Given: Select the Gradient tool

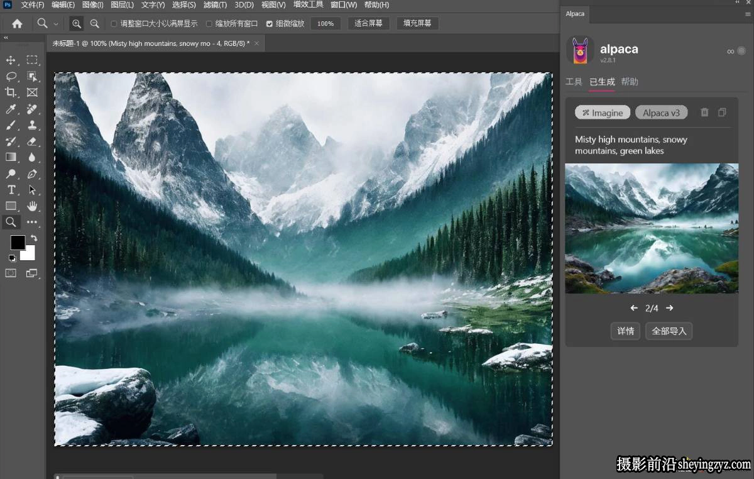Looking at the screenshot, I should [11, 157].
